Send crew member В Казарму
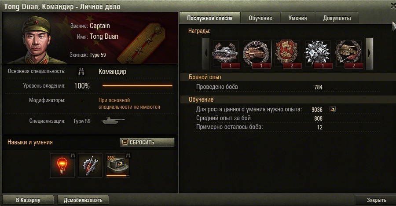This screenshot has width=396, height=206. pos(28,200)
